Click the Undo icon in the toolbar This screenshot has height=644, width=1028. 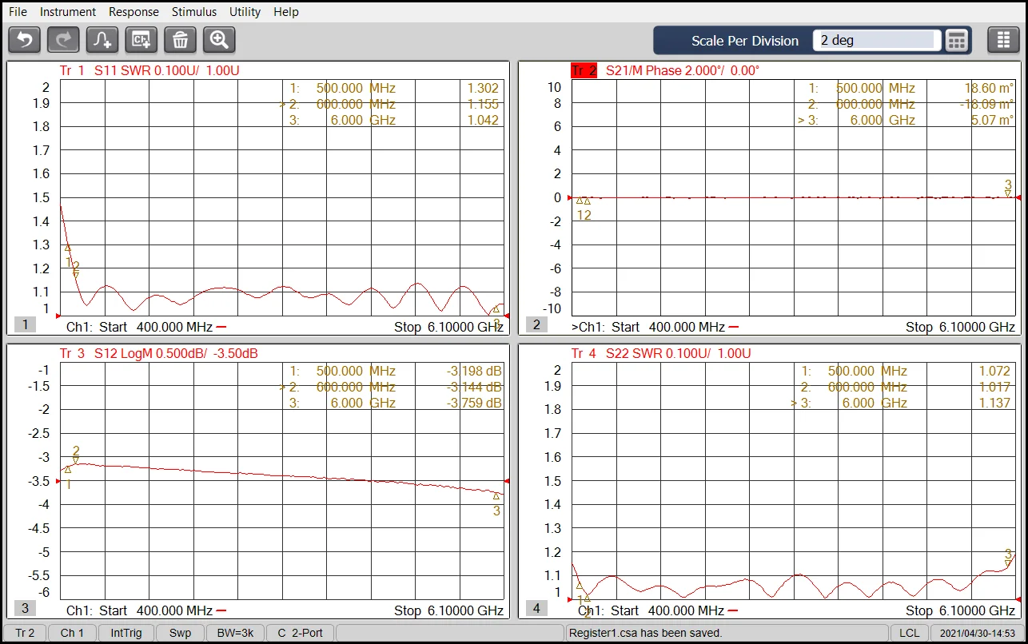23,39
